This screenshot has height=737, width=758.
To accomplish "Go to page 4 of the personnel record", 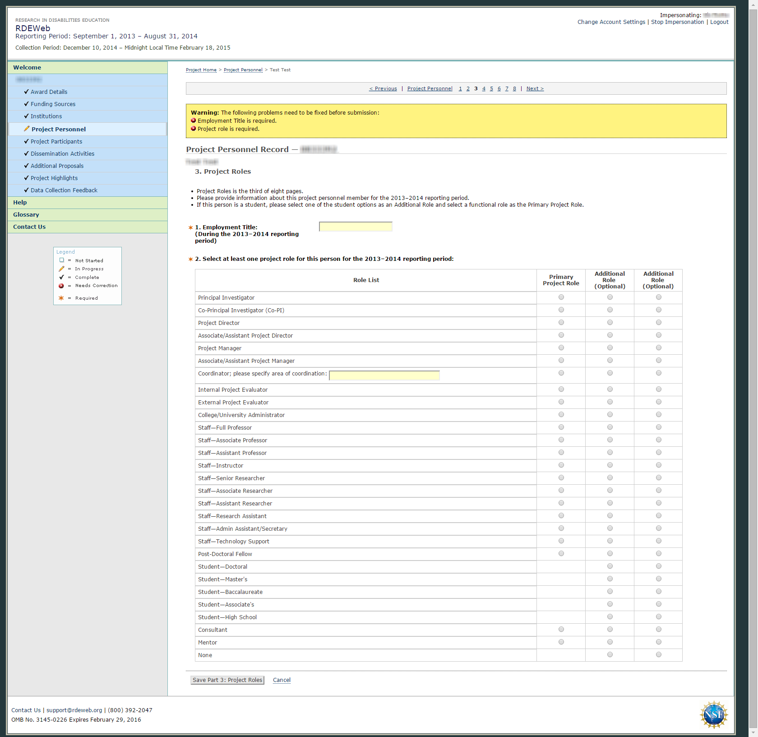I will click(x=484, y=88).
